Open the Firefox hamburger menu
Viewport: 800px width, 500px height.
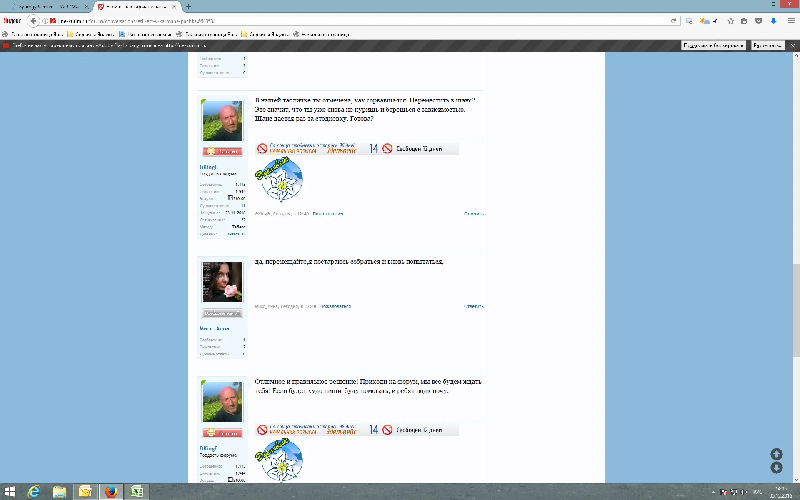pyautogui.click(x=791, y=21)
